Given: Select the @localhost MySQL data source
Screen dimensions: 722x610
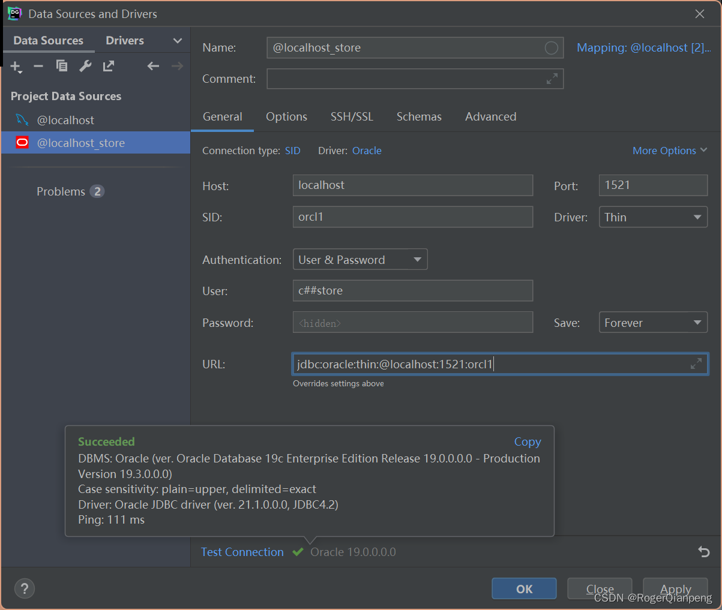Looking at the screenshot, I should point(95,120).
